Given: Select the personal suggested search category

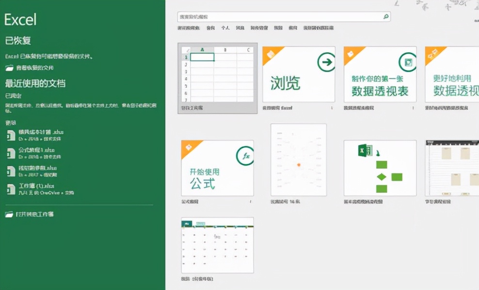Looking at the screenshot, I should point(226,28).
